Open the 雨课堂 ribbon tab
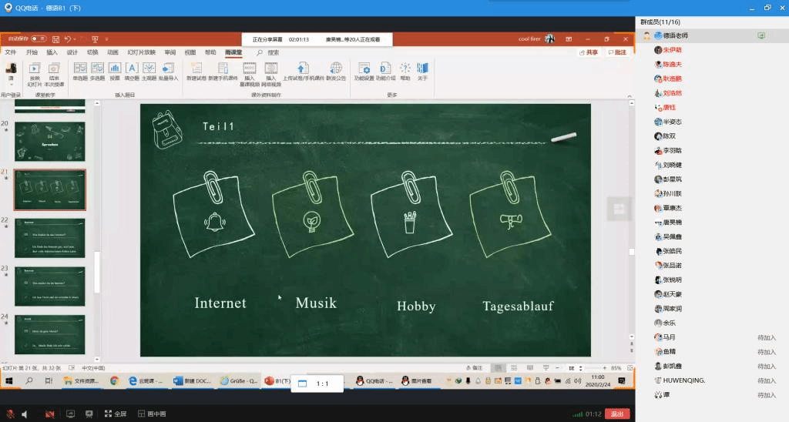 233,52
